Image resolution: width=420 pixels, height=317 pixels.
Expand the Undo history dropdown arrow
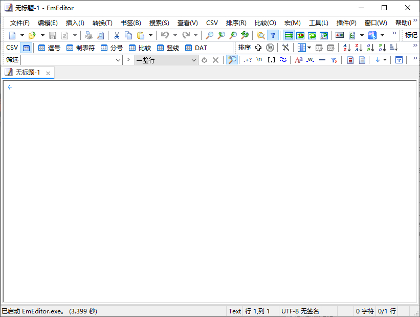coord(175,35)
